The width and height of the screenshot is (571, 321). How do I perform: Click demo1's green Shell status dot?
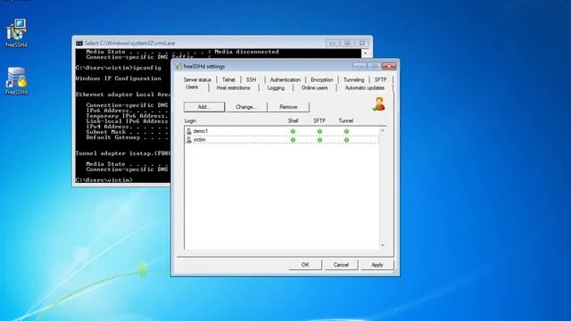pyautogui.click(x=293, y=131)
